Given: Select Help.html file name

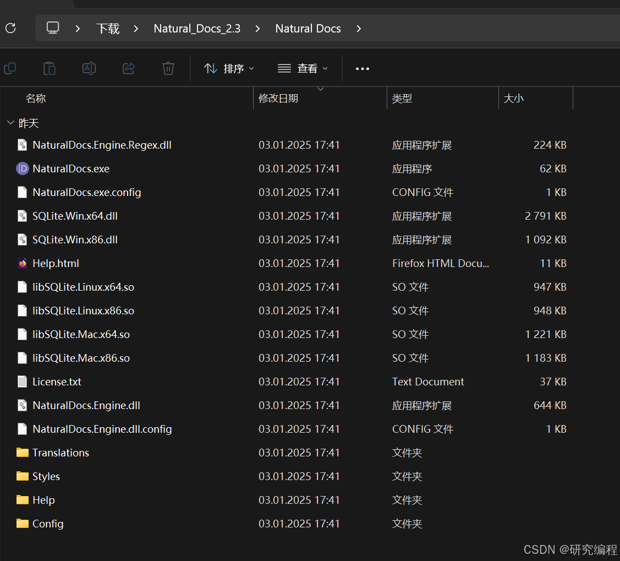Looking at the screenshot, I should (56, 263).
